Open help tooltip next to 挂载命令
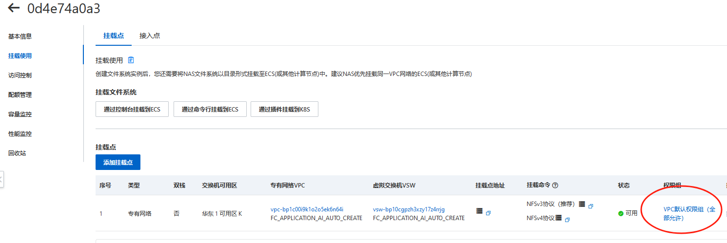The image size is (727, 243). tap(555, 186)
